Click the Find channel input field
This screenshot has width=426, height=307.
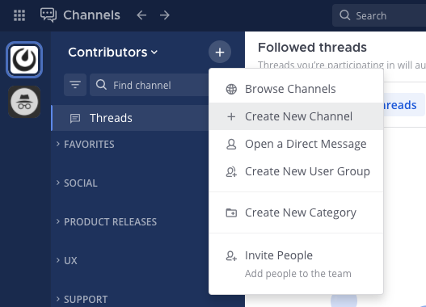(150, 85)
